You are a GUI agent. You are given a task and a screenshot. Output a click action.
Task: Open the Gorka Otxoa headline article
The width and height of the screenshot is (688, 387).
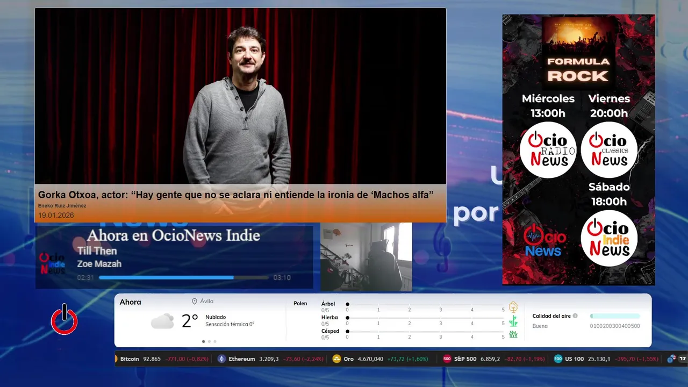coord(236,195)
